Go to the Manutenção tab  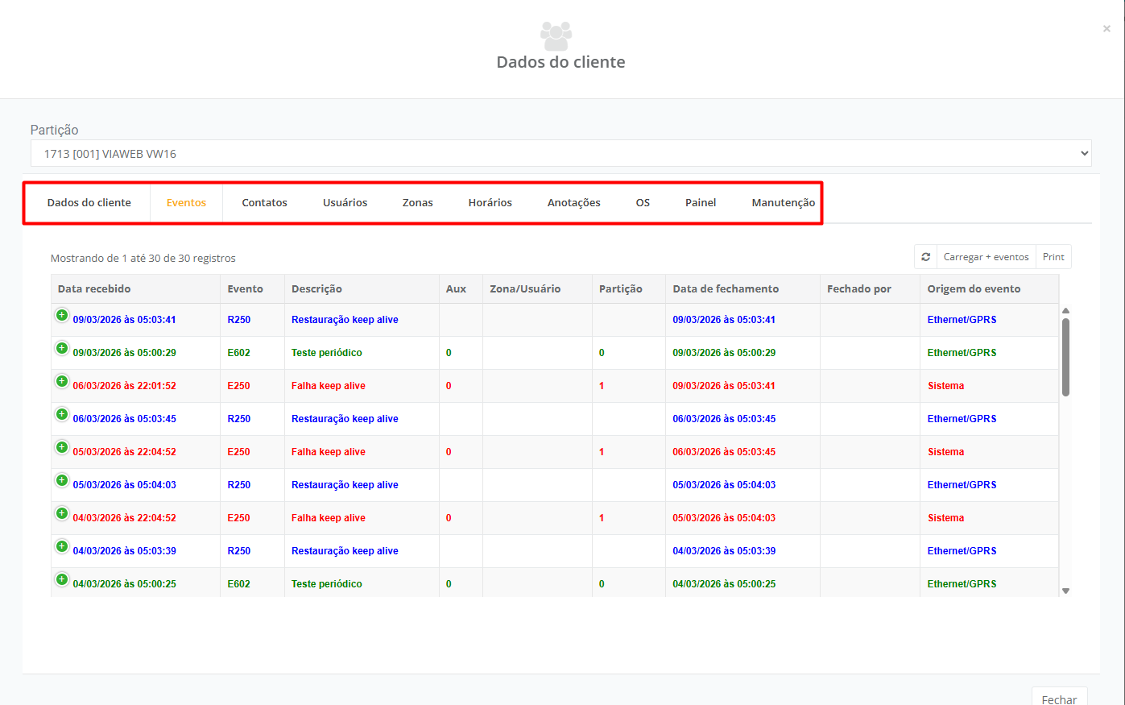tap(783, 203)
